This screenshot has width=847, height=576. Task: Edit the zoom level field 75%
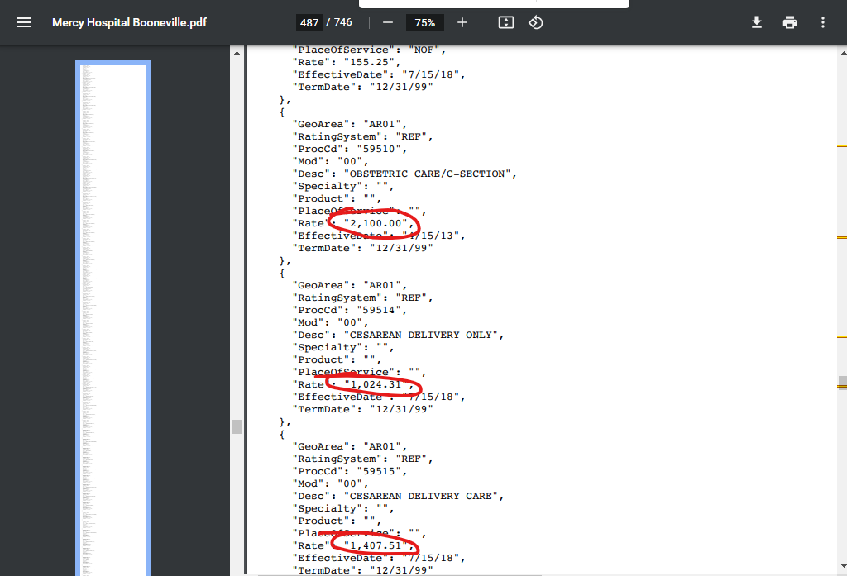pyautogui.click(x=424, y=22)
